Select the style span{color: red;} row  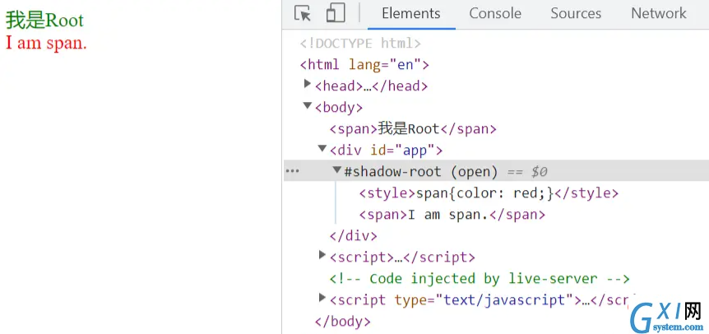point(489,193)
